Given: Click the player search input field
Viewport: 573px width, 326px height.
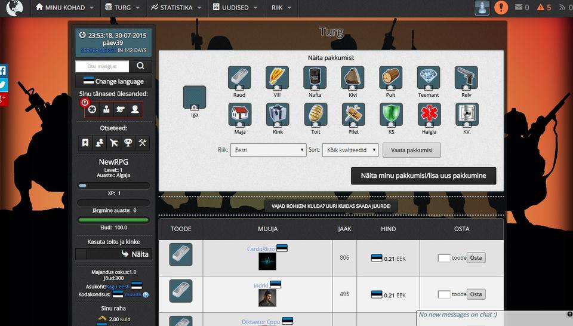Looking at the screenshot, I should click(102, 66).
